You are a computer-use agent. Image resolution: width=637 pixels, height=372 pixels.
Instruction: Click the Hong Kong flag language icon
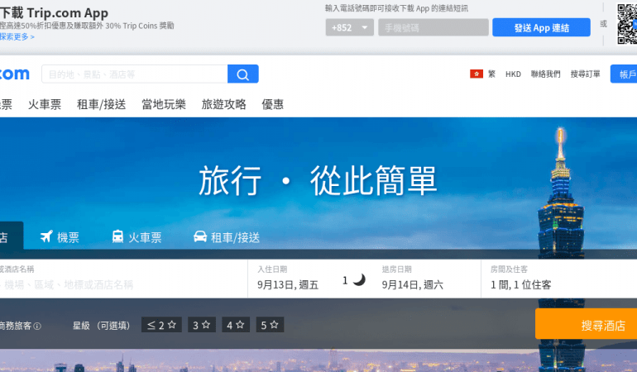point(477,74)
